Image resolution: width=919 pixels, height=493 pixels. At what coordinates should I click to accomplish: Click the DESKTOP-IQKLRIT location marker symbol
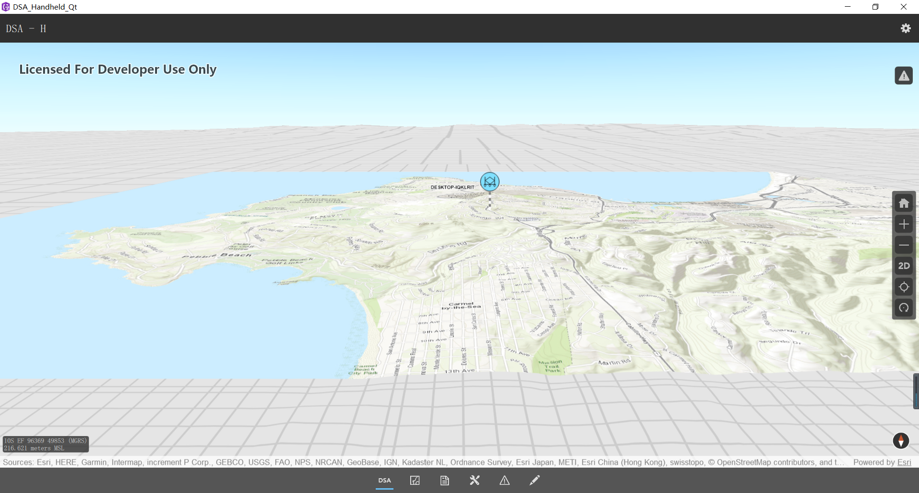tap(490, 182)
